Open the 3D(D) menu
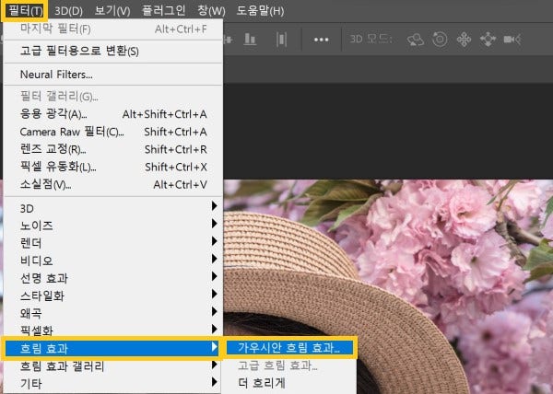This screenshot has height=394, width=553. (x=68, y=11)
